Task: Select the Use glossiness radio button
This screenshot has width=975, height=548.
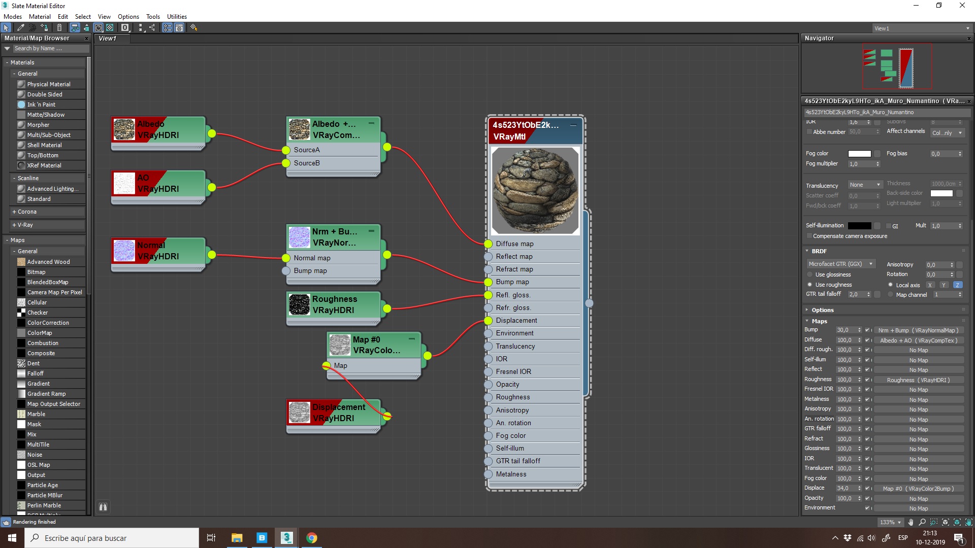Action: [810, 275]
